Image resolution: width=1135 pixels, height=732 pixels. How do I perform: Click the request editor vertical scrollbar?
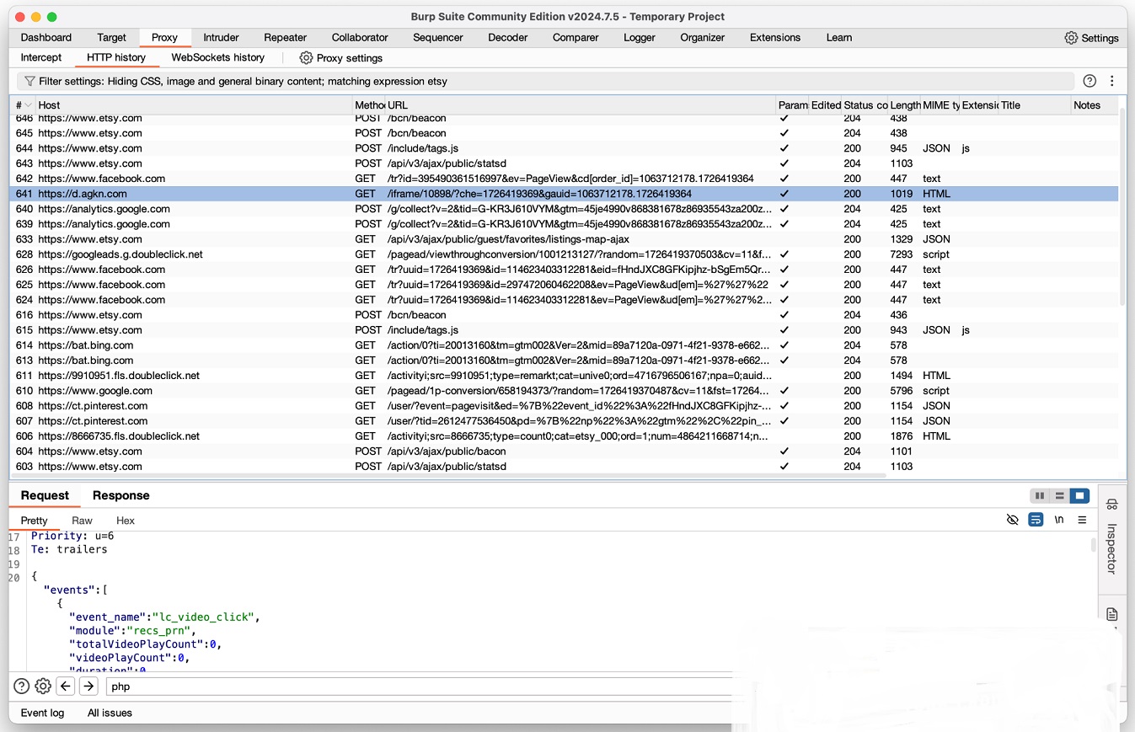(1094, 546)
